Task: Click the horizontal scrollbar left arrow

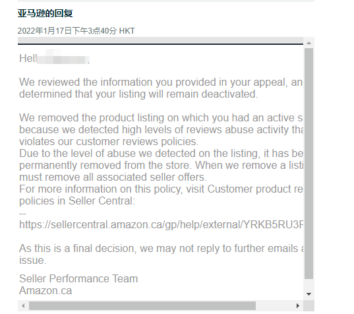Action: (x=23, y=305)
